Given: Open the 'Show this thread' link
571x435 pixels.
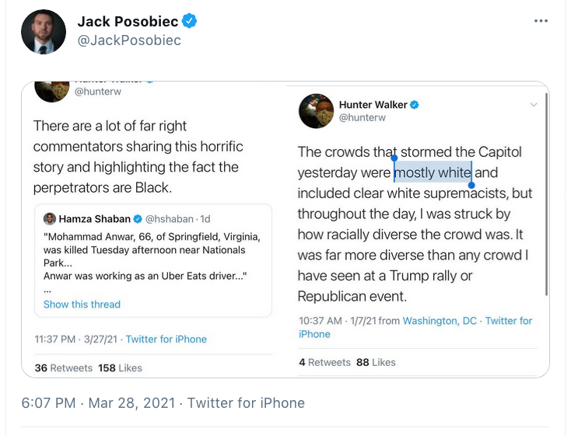Looking at the screenshot, I should tap(82, 304).
